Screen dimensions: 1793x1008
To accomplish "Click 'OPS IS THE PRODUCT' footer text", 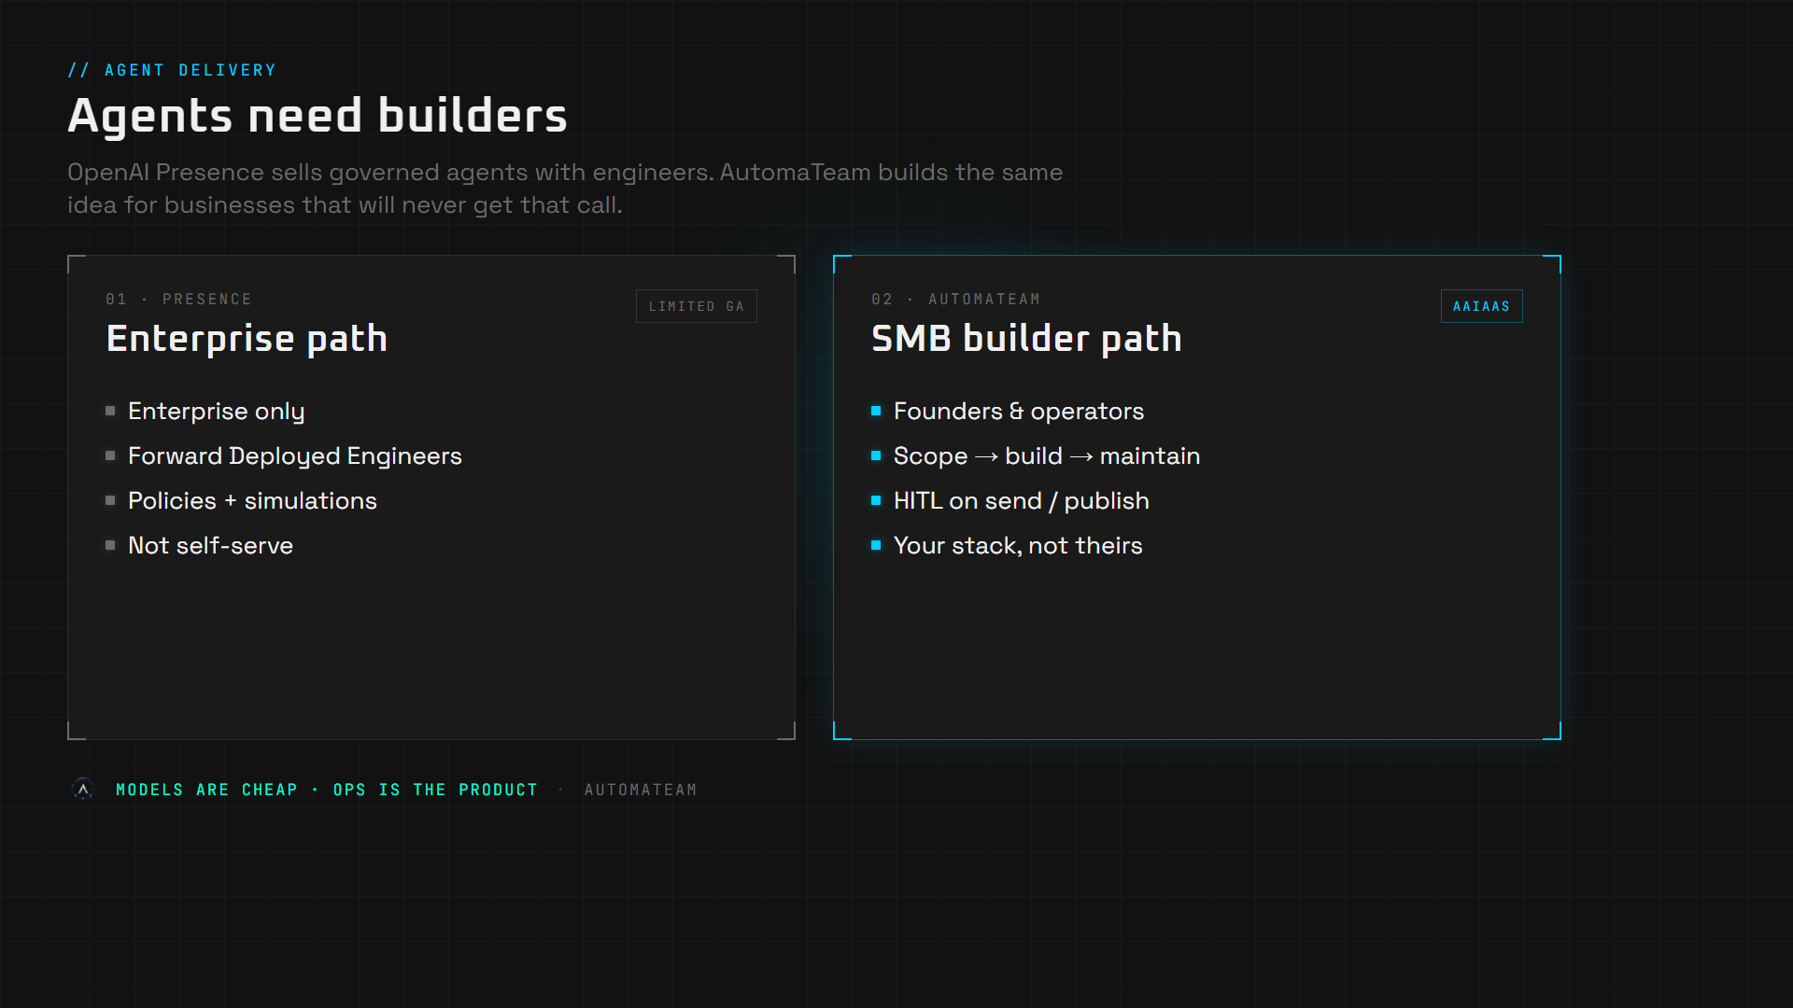I will [x=435, y=790].
